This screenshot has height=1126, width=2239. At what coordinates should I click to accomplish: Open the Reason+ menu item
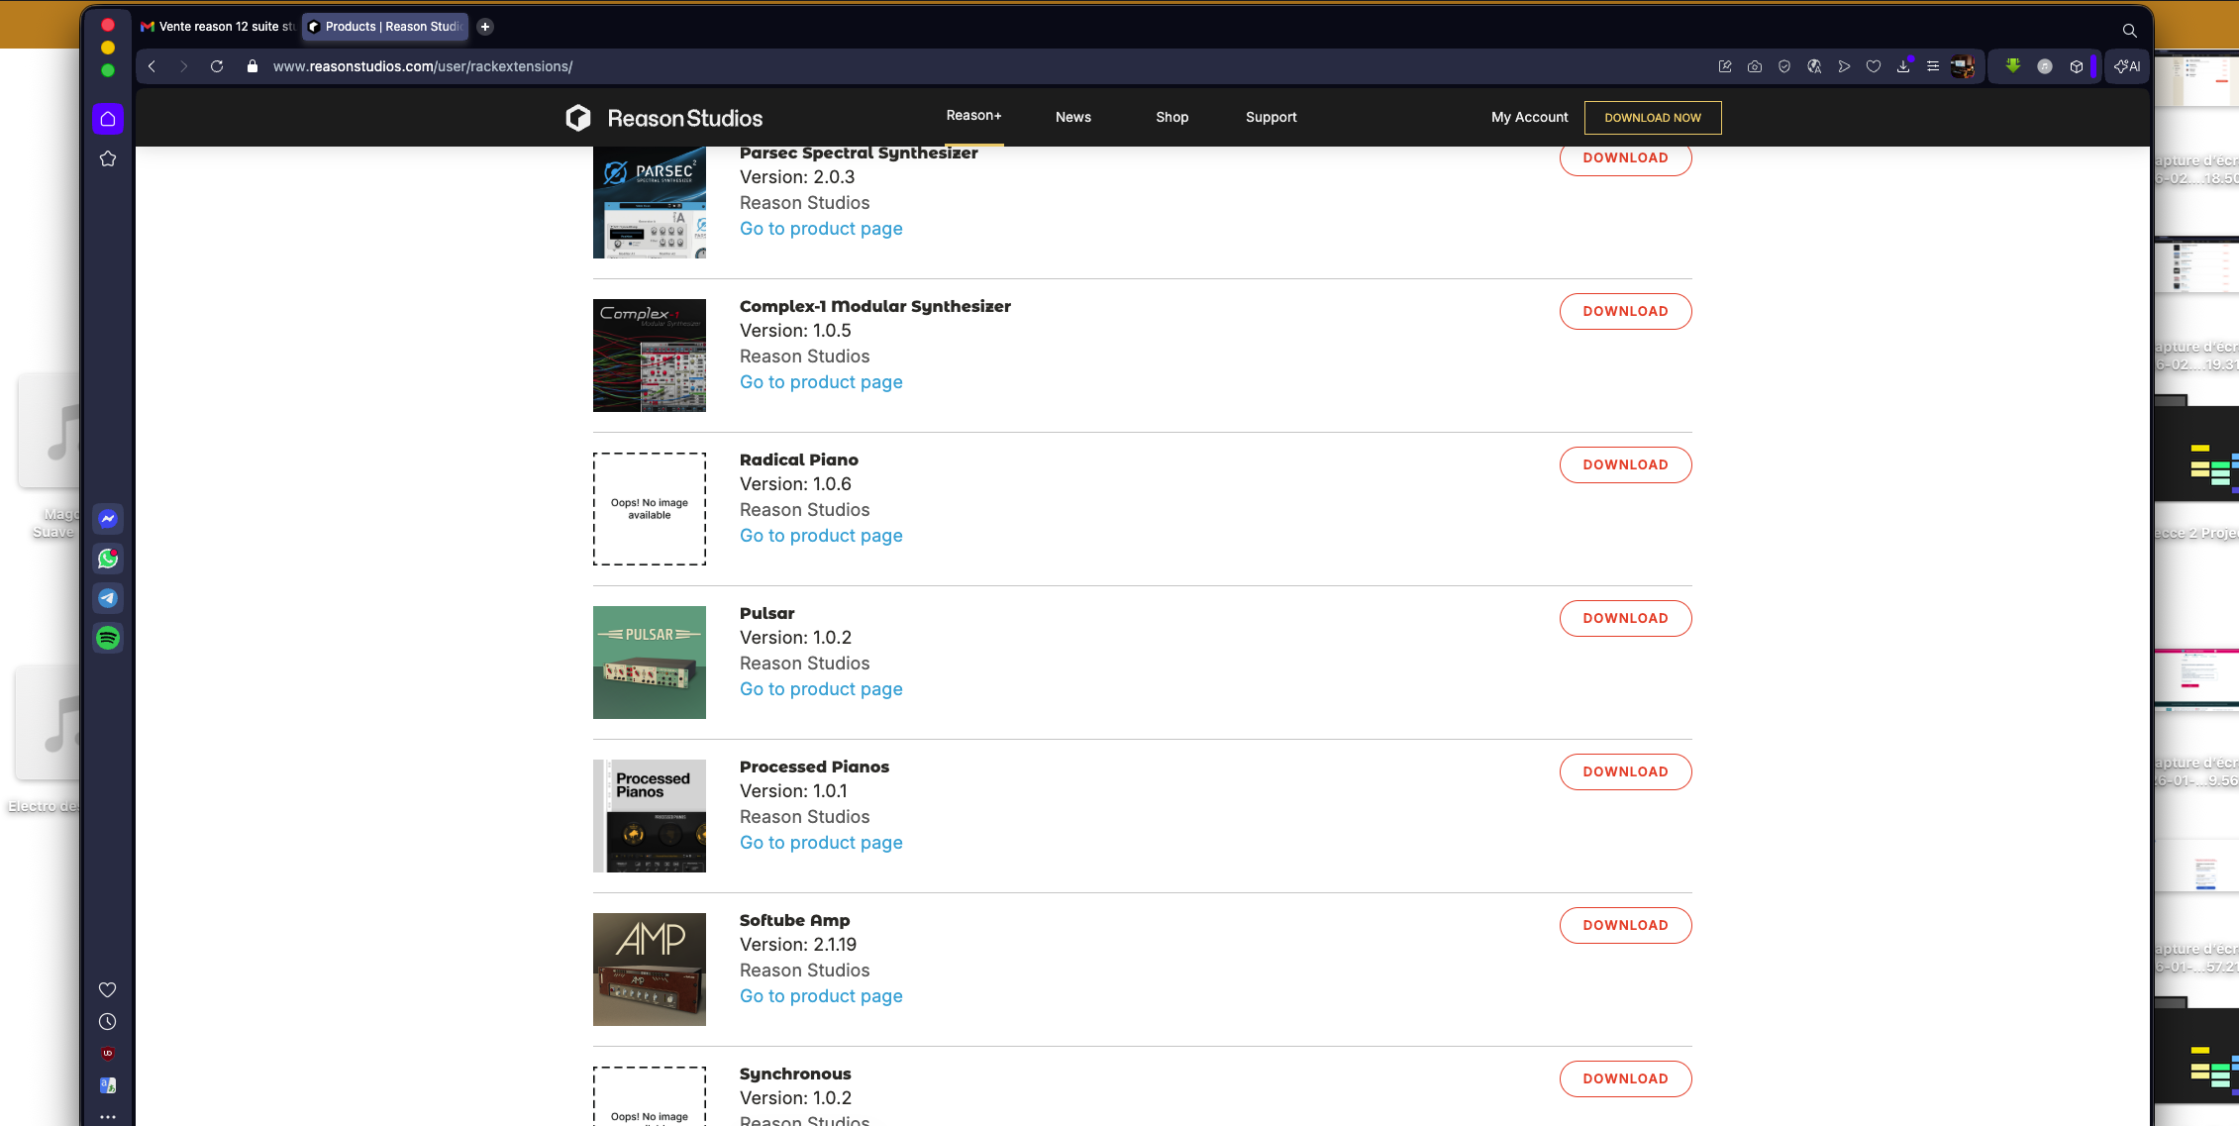[x=973, y=116]
